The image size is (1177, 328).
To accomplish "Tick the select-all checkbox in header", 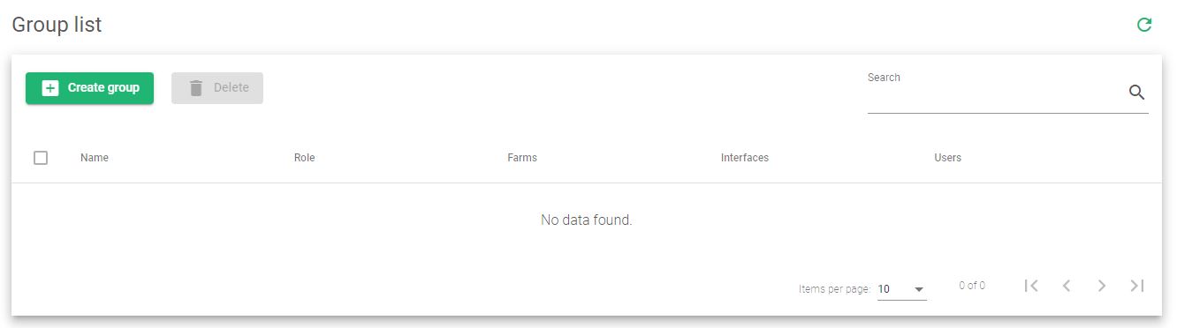I will coord(41,158).
